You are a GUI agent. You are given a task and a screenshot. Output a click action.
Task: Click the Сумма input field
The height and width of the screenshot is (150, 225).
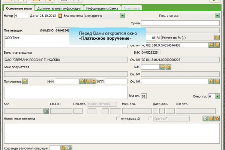coord(180,23)
